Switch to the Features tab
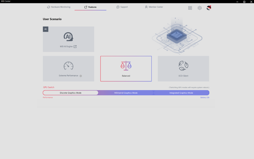Image resolution: width=254 pixels, height=159 pixels. tap(90, 7)
